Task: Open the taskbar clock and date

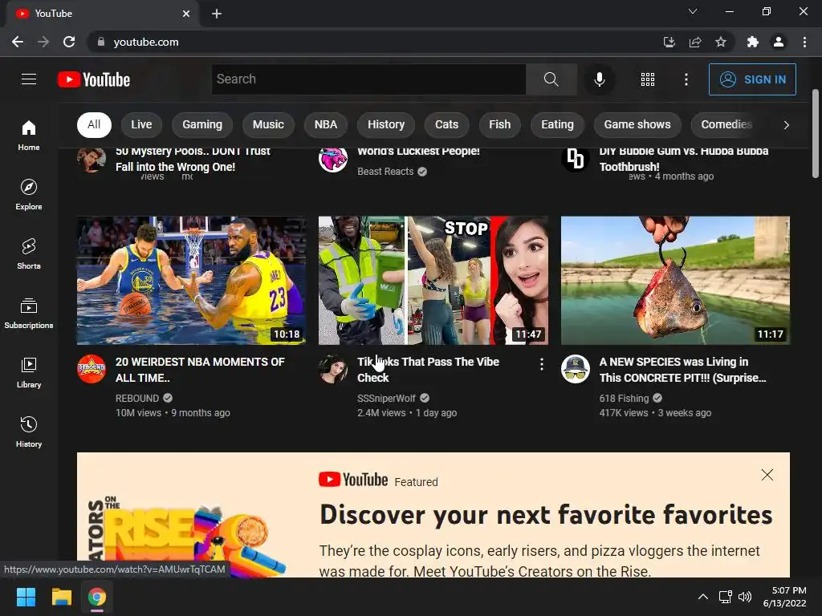Action: tap(784, 597)
